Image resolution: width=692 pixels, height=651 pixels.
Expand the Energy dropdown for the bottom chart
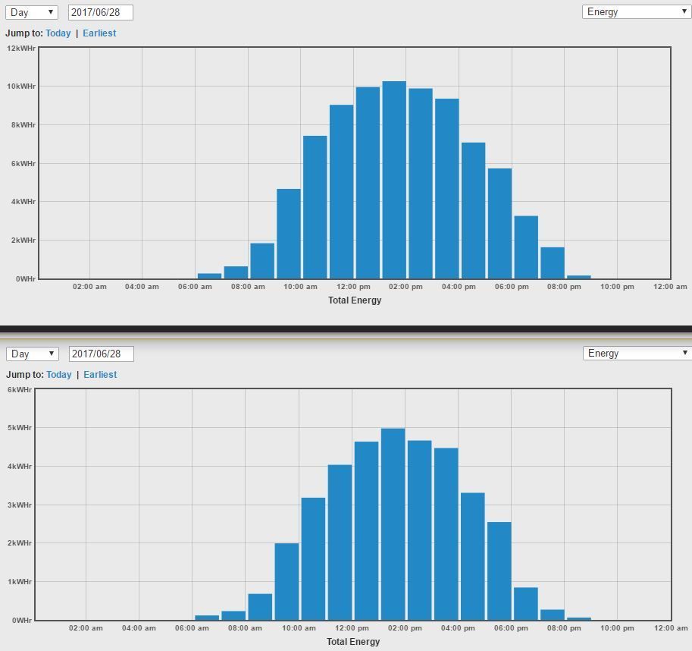(636, 353)
